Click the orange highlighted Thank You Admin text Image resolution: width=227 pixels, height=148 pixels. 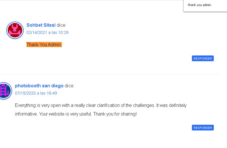click(x=44, y=45)
